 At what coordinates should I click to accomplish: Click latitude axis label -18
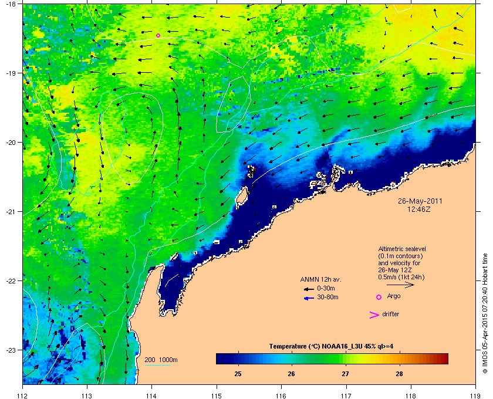[x=10, y=4]
